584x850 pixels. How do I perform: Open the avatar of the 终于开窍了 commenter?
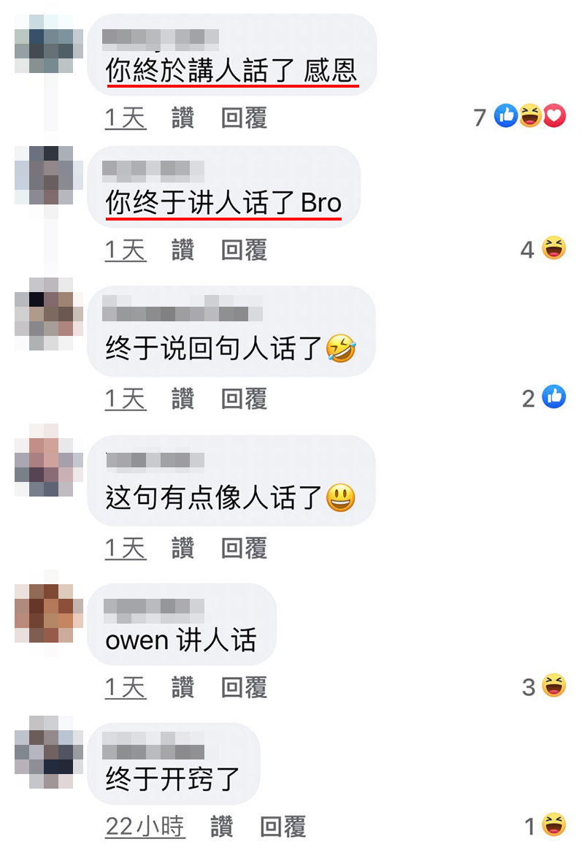pos(49,752)
